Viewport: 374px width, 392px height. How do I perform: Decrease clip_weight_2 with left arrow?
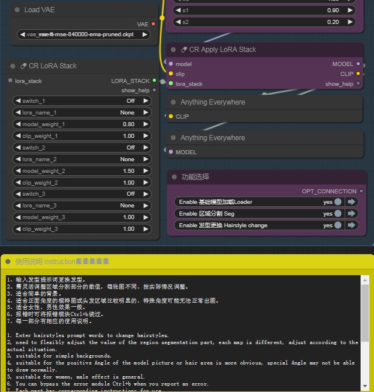click(18, 182)
